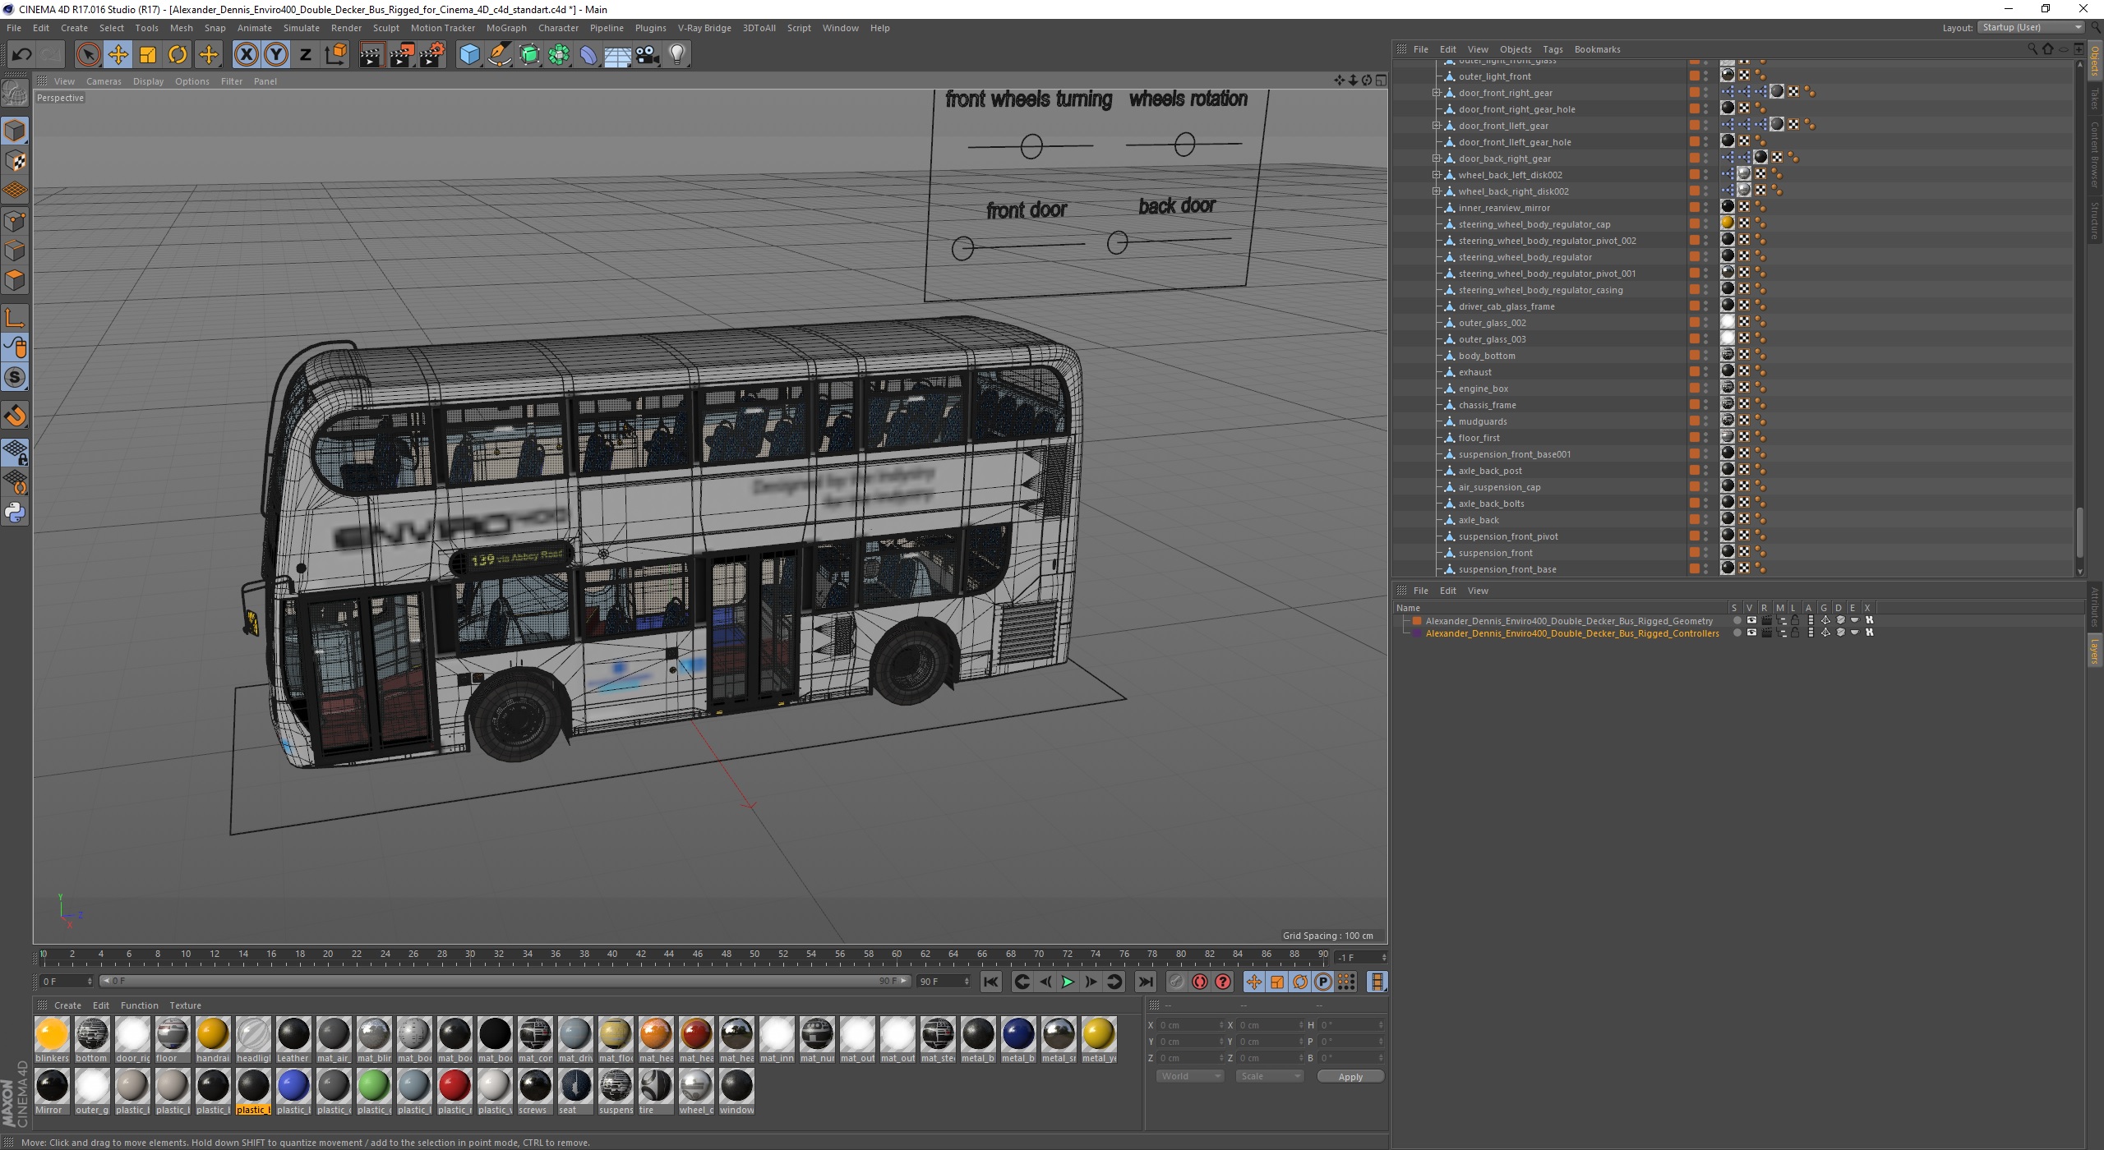Click the Camera object icon
This screenshot has height=1150, width=2104.
pyautogui.click(x=648, y=54)
